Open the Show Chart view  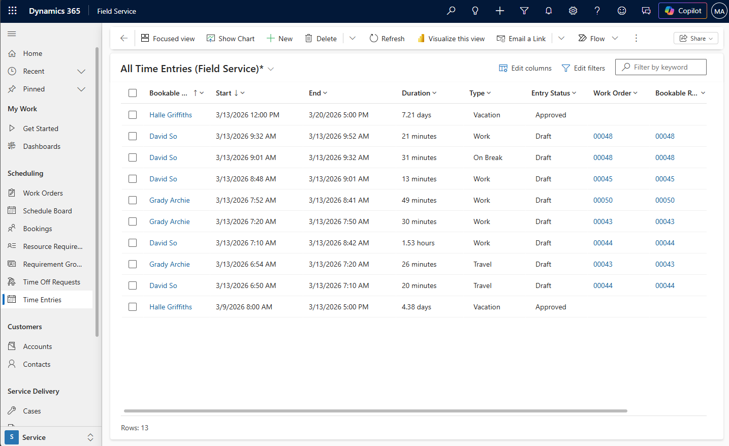(x=231, y=38)
